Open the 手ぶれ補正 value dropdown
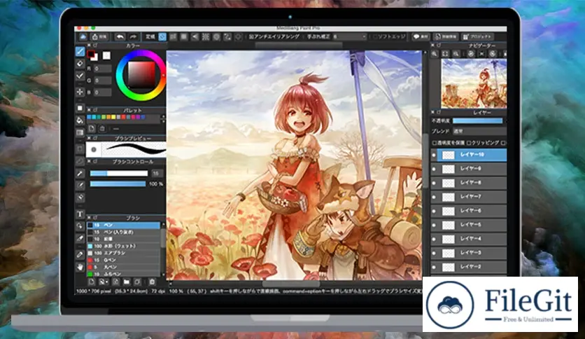 point(350,36)
